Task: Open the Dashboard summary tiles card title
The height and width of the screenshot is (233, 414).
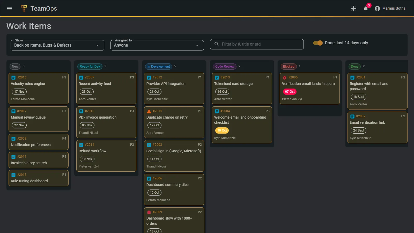Action: click(167, 185)
